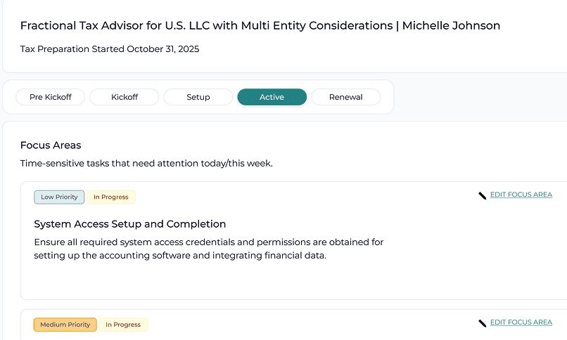
Task: Click the pencil icon beside the System Access focus area
Action: click(x=483, y=195)
